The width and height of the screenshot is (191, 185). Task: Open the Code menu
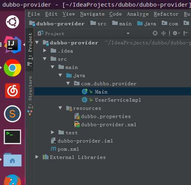(115, 14)
